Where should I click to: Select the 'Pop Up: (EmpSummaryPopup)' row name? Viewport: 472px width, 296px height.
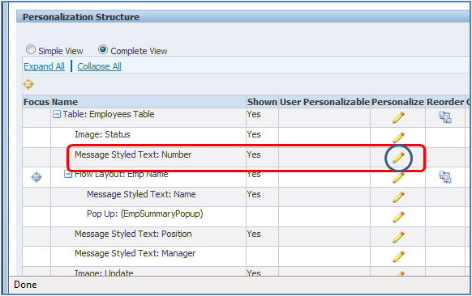pos(145,214)
